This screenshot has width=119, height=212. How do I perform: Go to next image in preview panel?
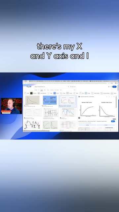[x=109, y=97]
